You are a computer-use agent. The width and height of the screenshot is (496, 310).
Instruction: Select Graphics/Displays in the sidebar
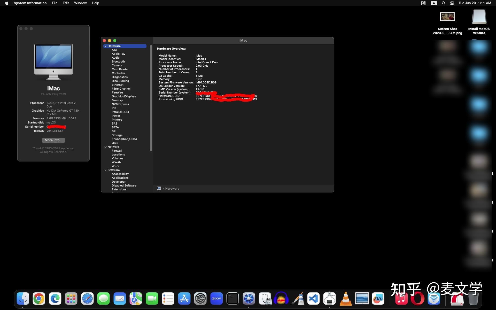click(x=124, y=97)
